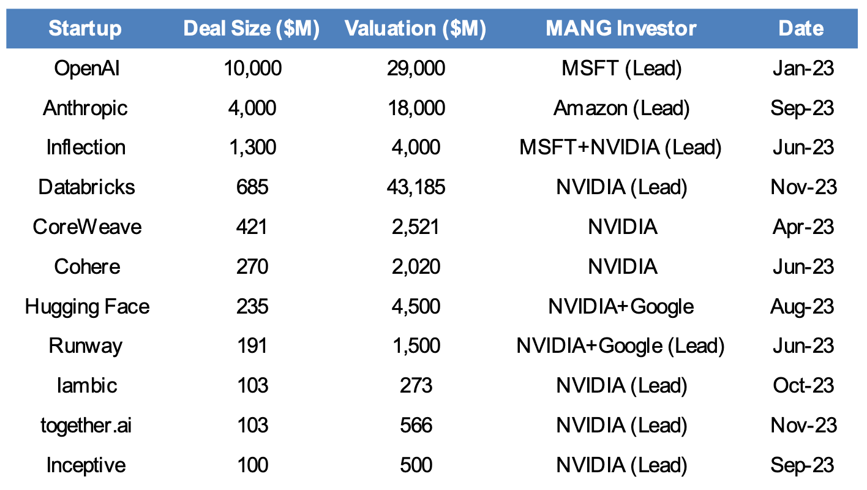Screen dimensions: 867x490
Task: Click the Hugging Face startup name
Action: [87, 306]
